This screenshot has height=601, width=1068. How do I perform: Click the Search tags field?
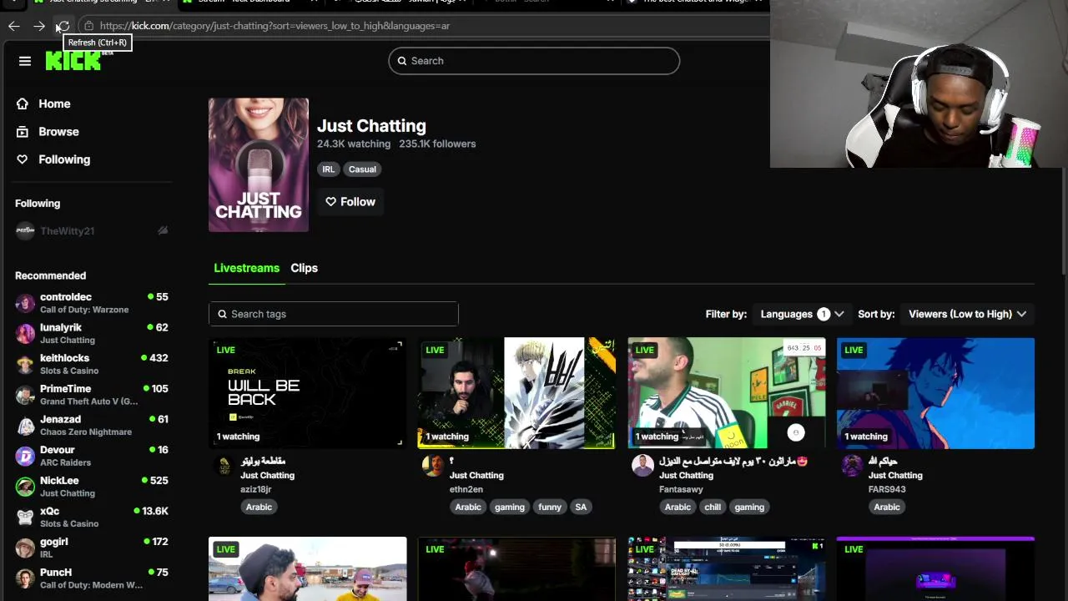click(334, 314)
